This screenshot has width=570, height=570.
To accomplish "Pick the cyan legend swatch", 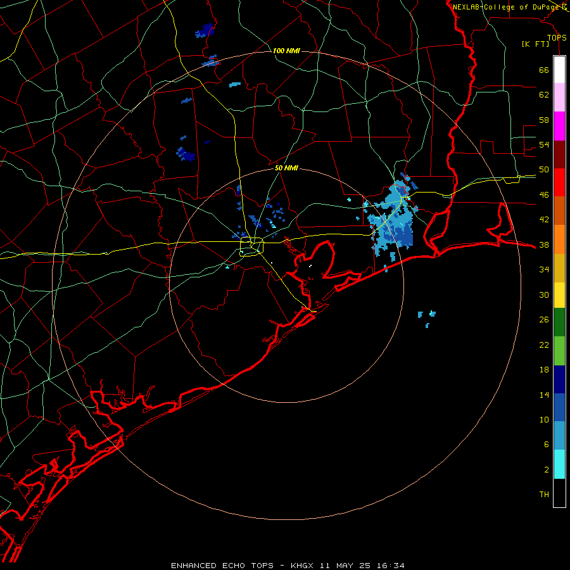I will pos(559,464).
